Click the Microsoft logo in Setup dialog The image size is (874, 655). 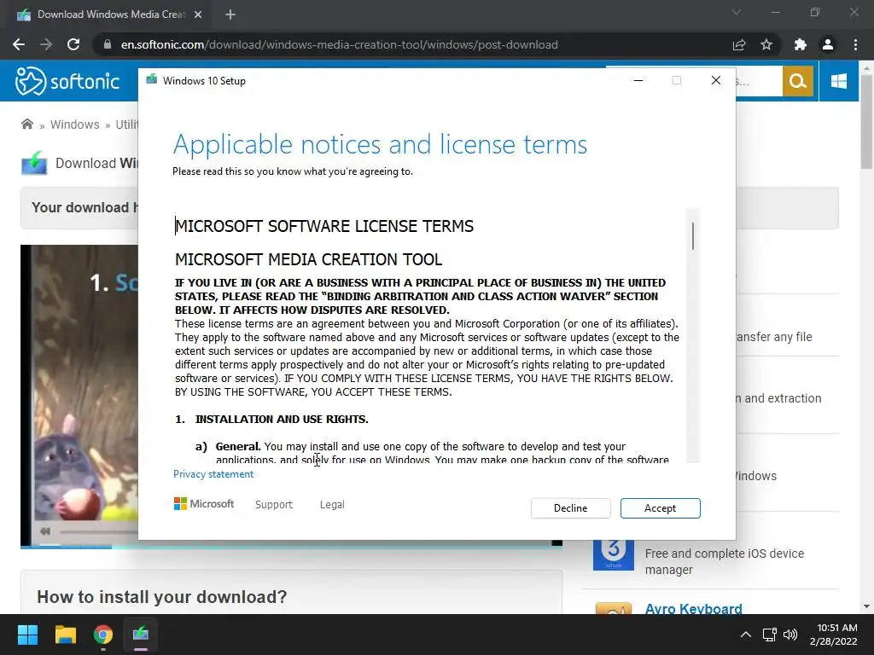click(x=204, y=503)
